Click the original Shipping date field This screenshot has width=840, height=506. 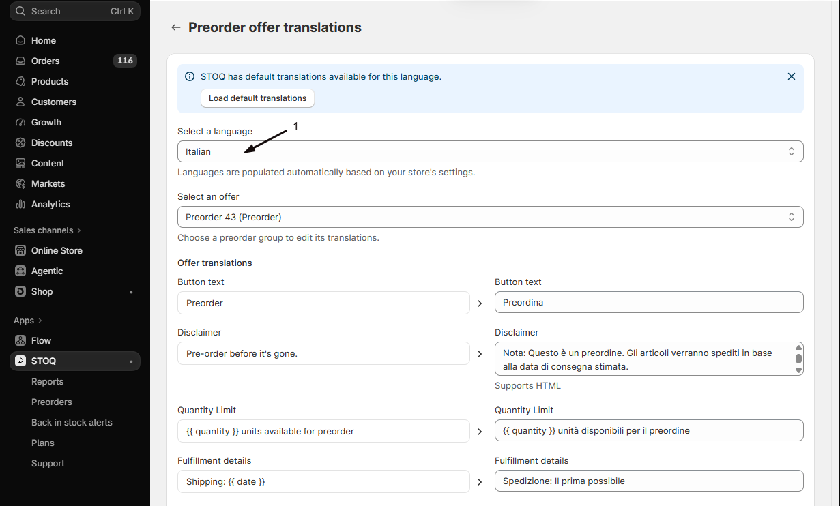[323, 481]
